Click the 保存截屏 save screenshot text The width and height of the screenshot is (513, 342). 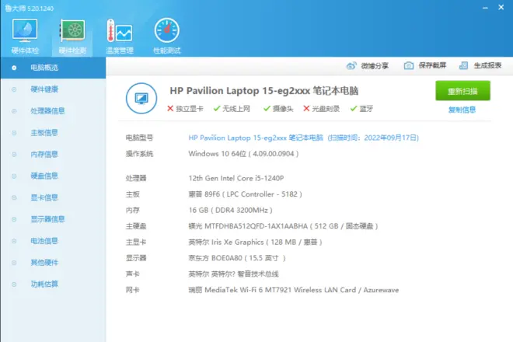pyautogui.click(x=432, y=65)
